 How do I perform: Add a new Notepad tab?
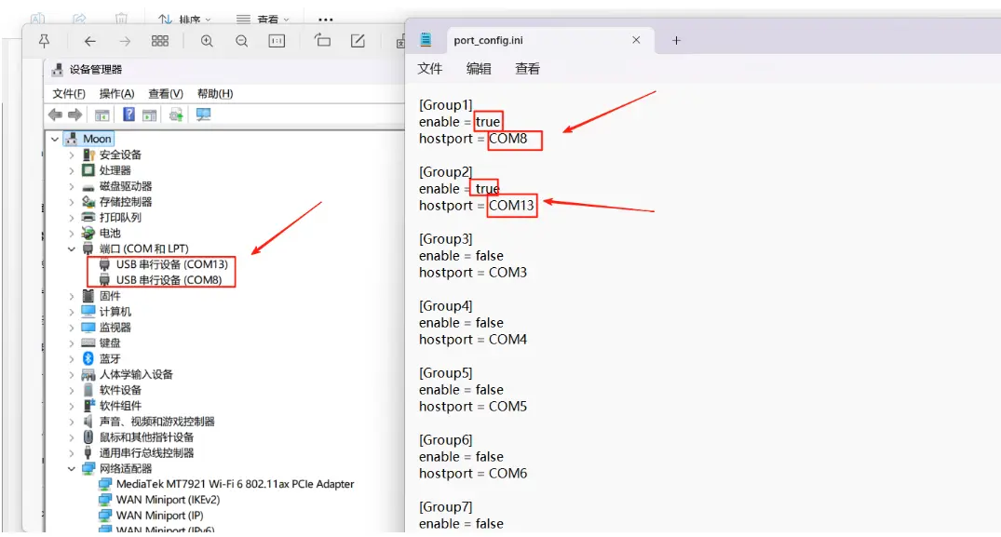(x=676, y=40)
